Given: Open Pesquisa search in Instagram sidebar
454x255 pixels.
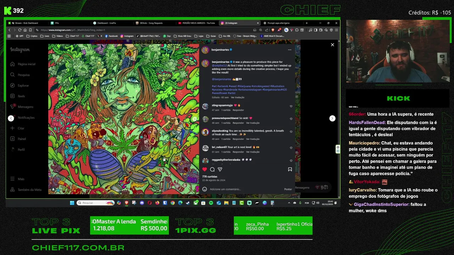Looking at the screenshot, I should [x=21, y=75].
